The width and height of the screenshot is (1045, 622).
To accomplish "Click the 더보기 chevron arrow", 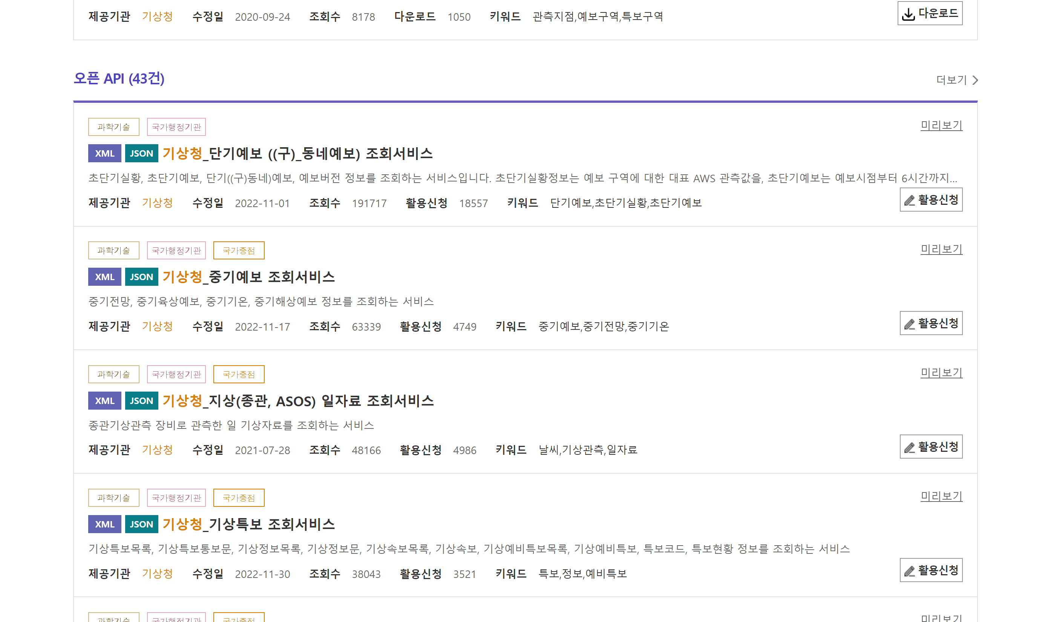I will pos(975,80).
